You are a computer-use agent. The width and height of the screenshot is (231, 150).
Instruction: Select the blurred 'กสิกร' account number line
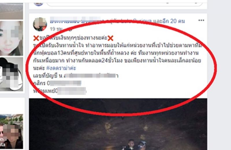(x=57, y=83)
